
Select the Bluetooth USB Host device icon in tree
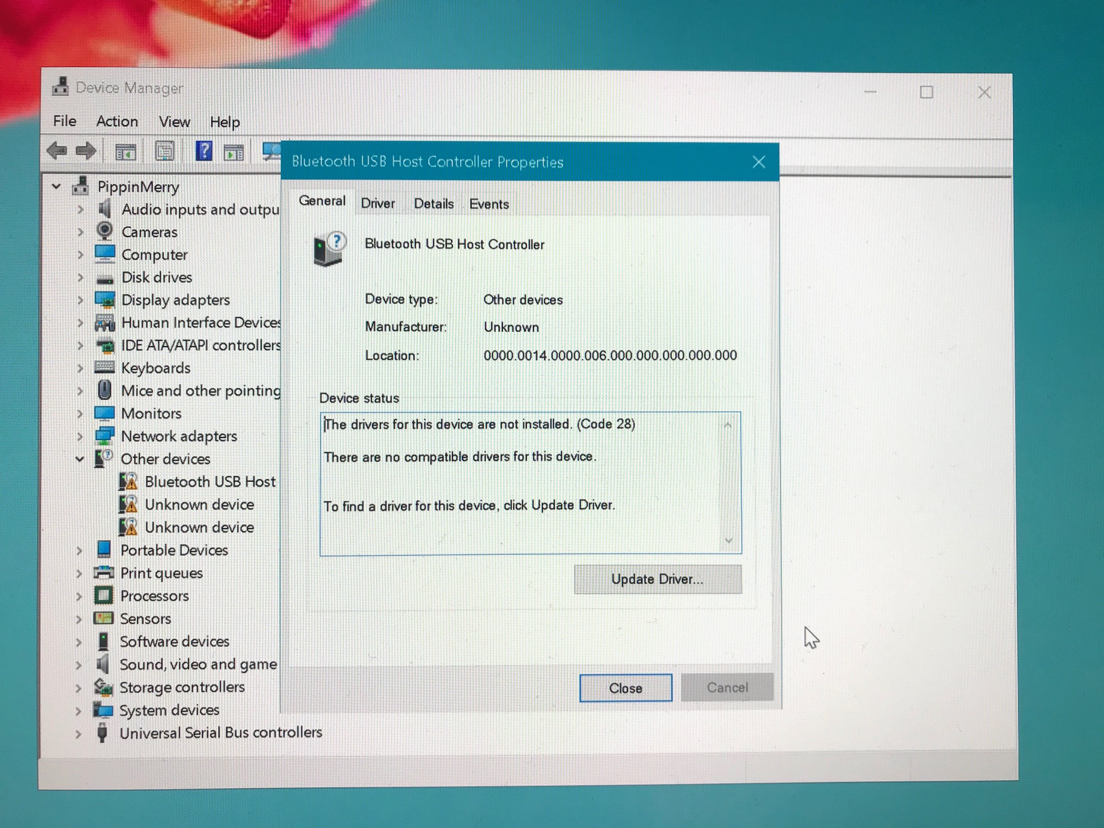[129, 482]
